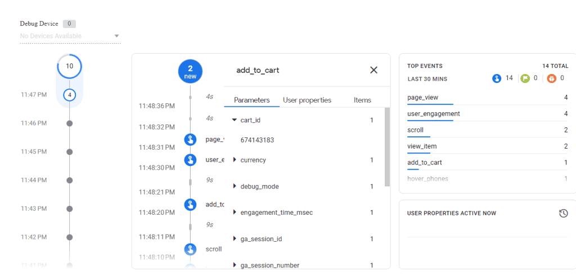The image size is (576, 277).
Task: Click the blue events count icon
Action: click(496, 79)
